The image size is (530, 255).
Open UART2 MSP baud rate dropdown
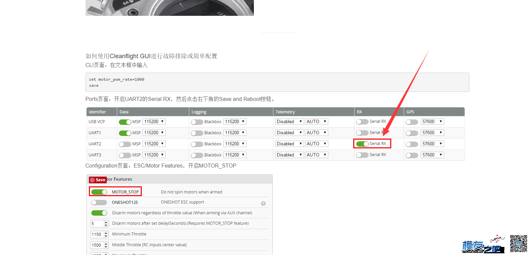(x=154, y=144)
